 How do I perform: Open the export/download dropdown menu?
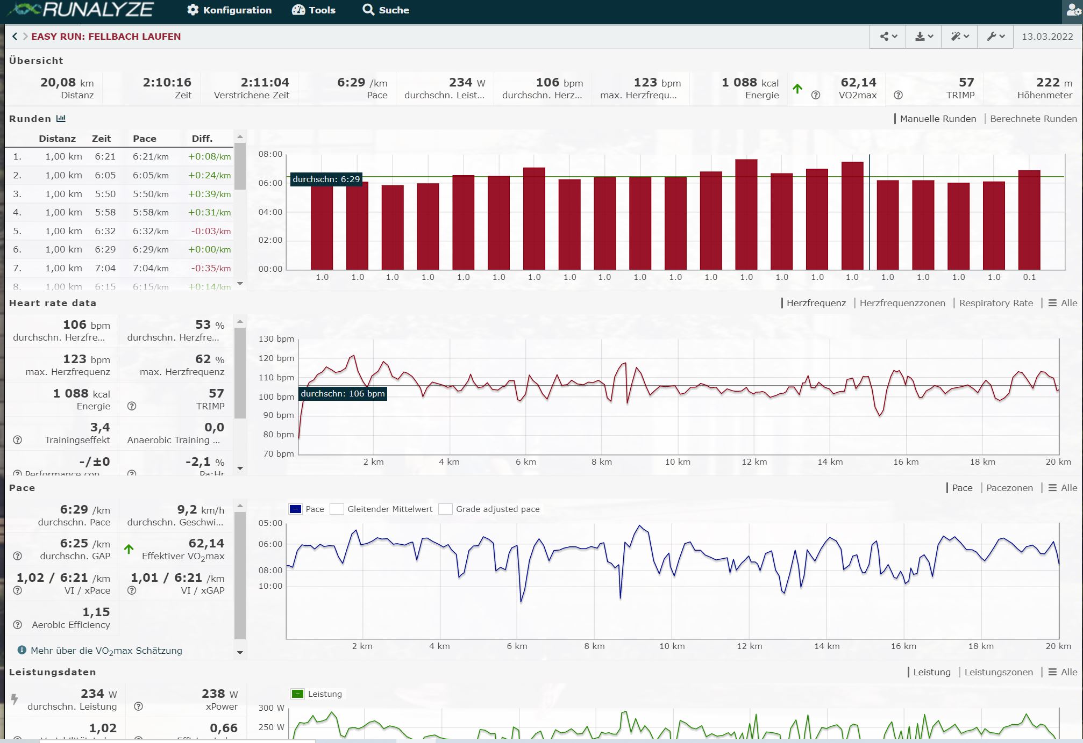pyautogui.click(x=924, y=37)
